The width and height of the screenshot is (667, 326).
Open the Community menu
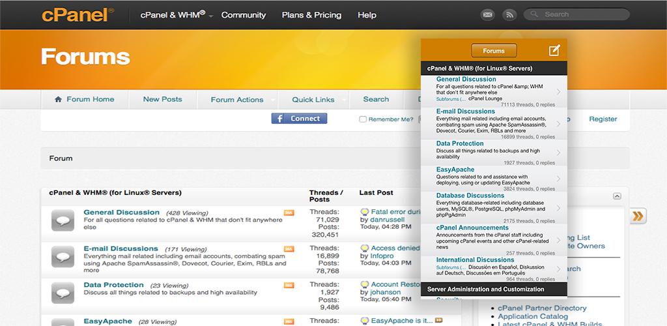tap(244, 15)
